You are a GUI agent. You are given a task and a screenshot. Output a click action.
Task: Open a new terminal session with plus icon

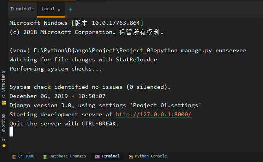(x=71, y=10)
